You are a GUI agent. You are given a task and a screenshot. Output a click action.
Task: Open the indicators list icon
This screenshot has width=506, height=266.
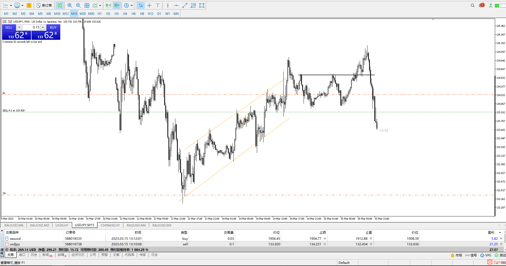95,5
